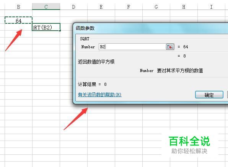Select column F header
Screen dimensions: 228x167
tap(129, 7)
